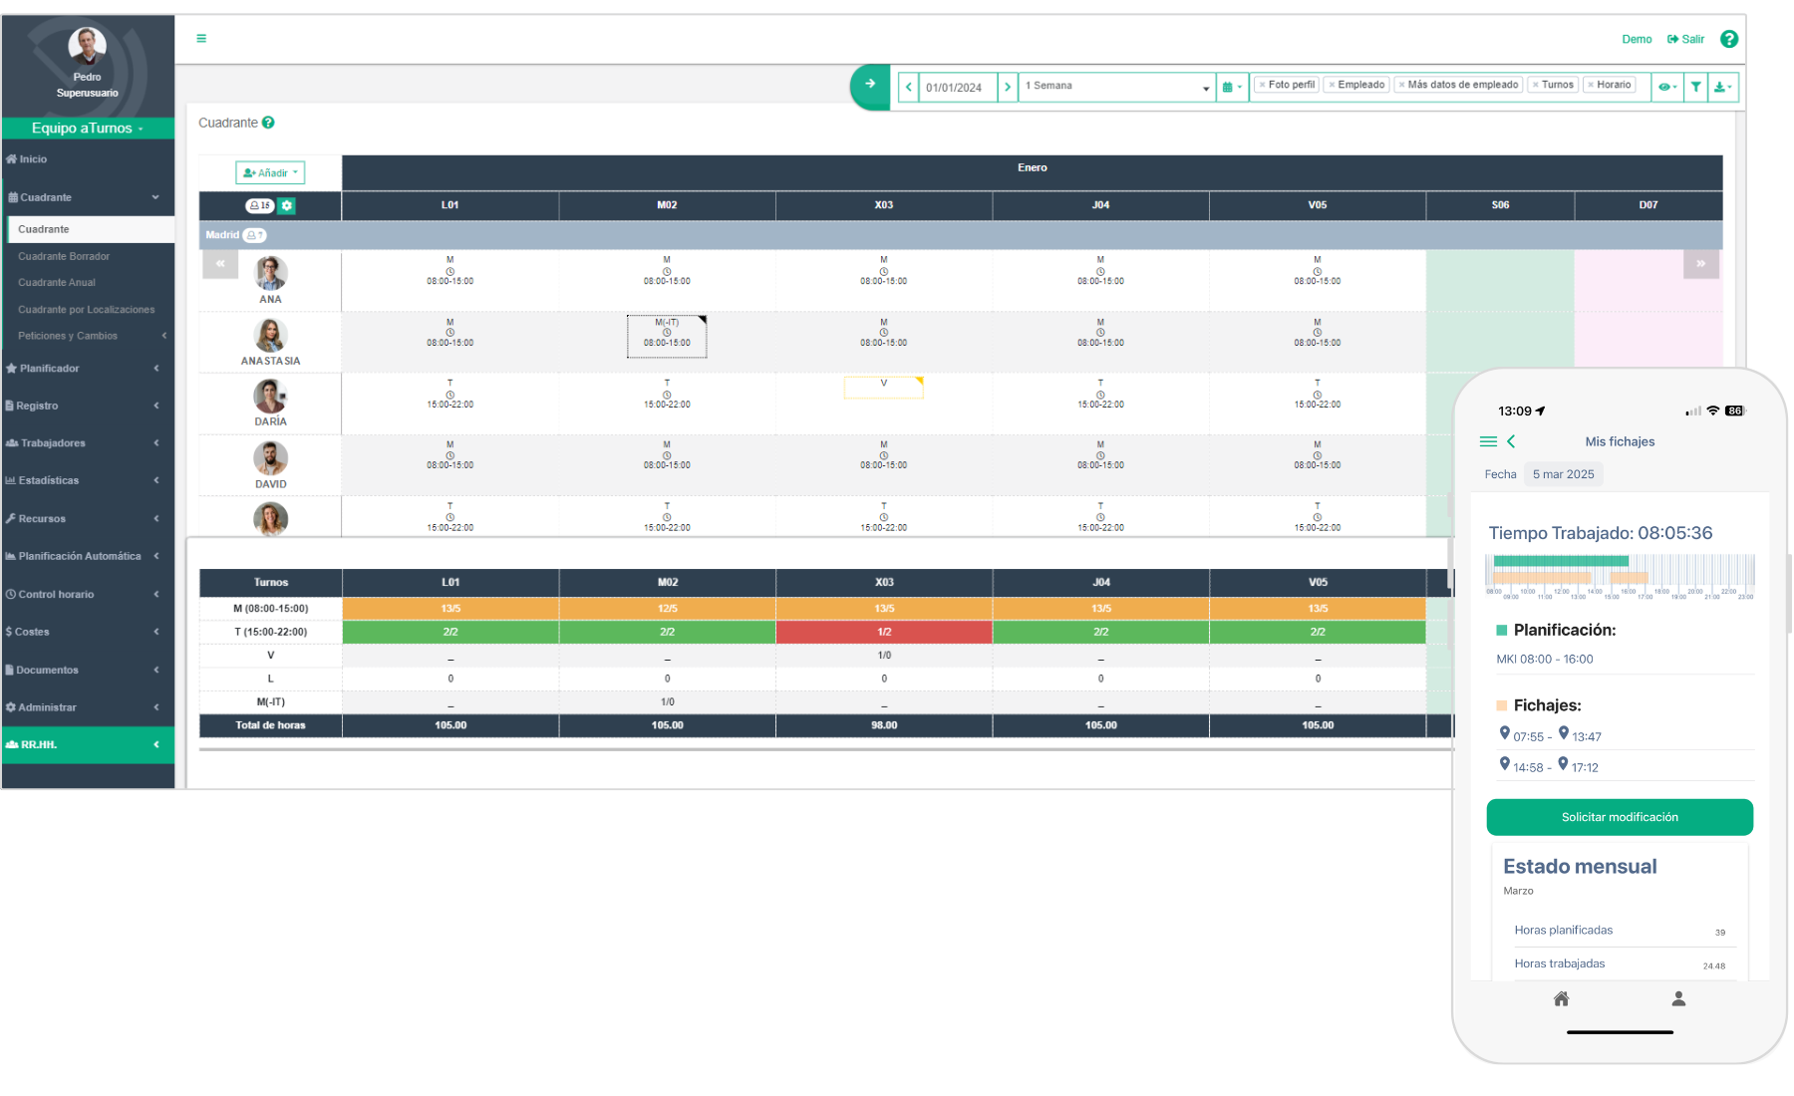Open Cuadrante Borrador in sidebar
1794x1096 pixels.
[64, 256]
